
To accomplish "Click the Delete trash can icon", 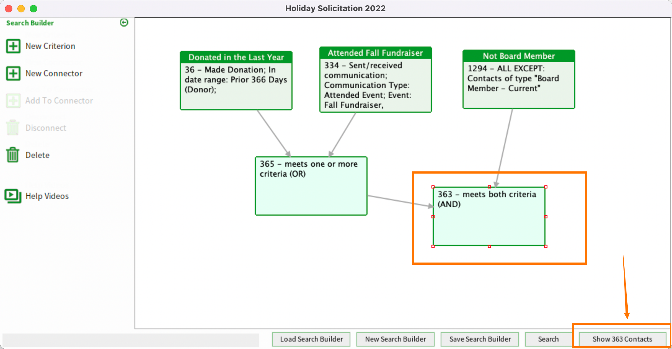I will point(13,155).
